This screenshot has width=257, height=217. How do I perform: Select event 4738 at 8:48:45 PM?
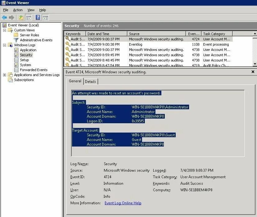click(x=148, y=60)
